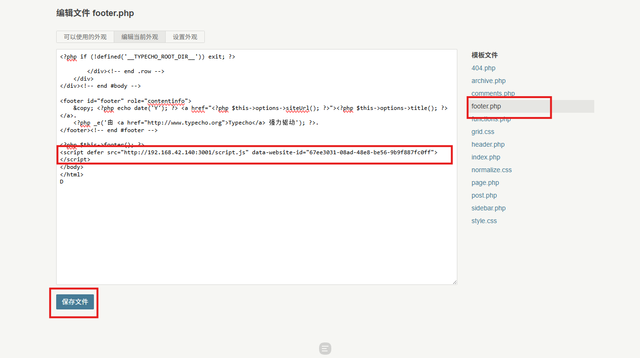Image resolution: width=640 pixels, height=358 pixels.
Task: Open index.php template file
Action: coord(486,157)
